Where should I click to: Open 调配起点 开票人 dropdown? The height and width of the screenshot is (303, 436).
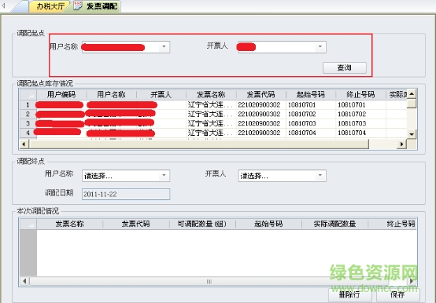(320, 46)
